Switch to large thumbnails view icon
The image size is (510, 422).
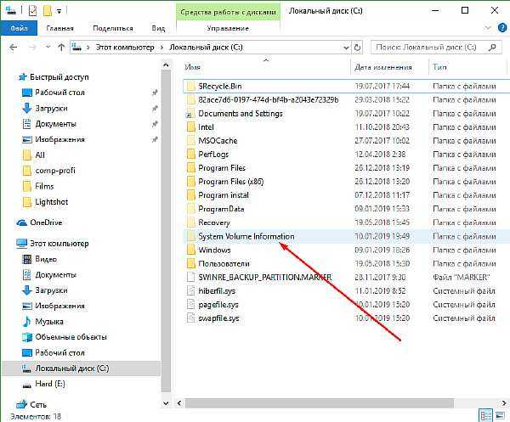500,415
